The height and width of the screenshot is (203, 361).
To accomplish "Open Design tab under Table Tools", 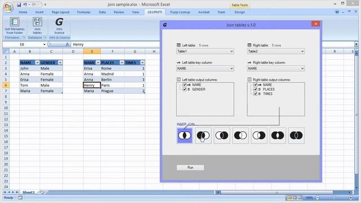I will tap(239, 12).
